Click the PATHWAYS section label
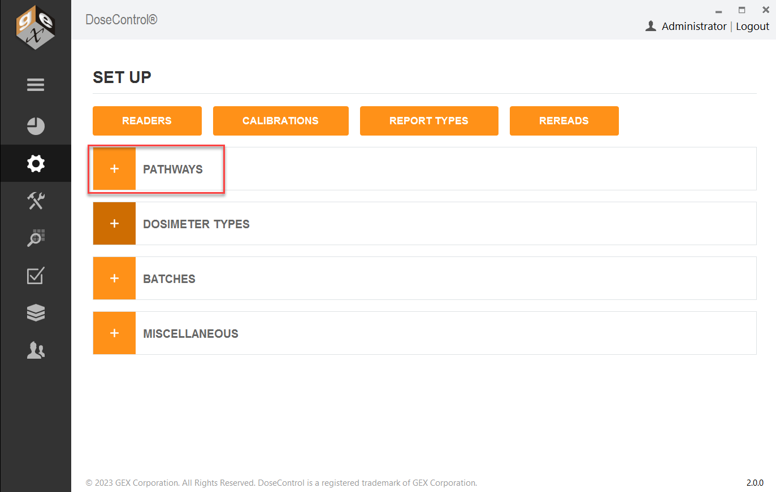 (x=173, y=169)
